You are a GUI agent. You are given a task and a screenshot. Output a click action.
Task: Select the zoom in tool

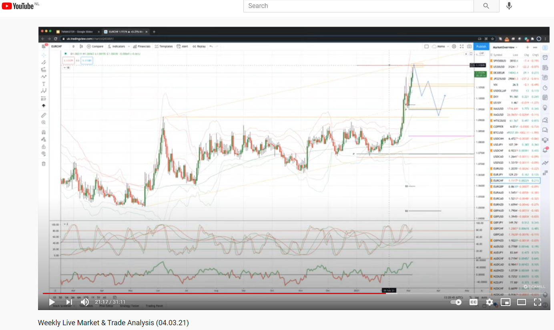(44, 122)
